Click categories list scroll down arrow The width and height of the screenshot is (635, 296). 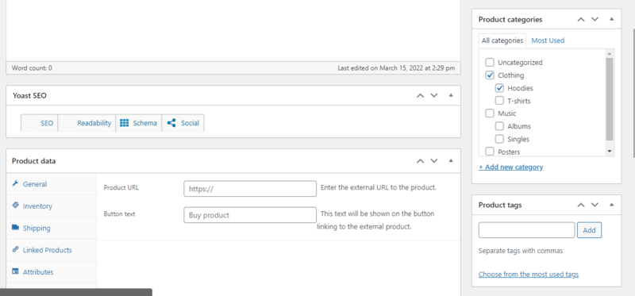(x=610, y=152)
